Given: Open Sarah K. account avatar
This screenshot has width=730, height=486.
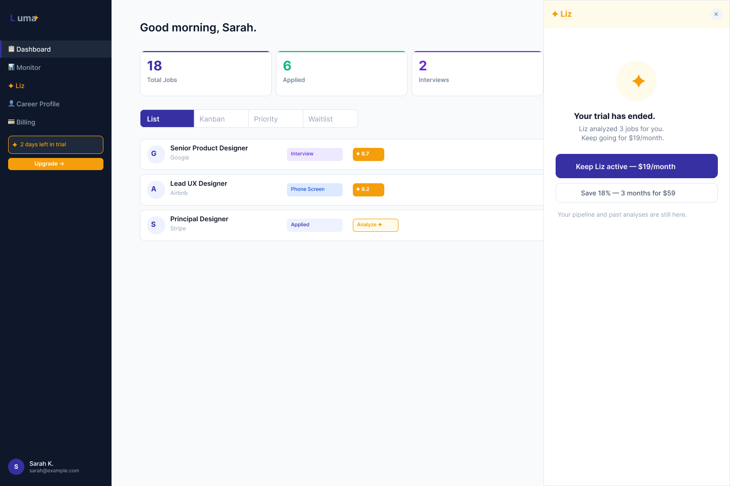Looking at the screenshot, I should [16, 467].
